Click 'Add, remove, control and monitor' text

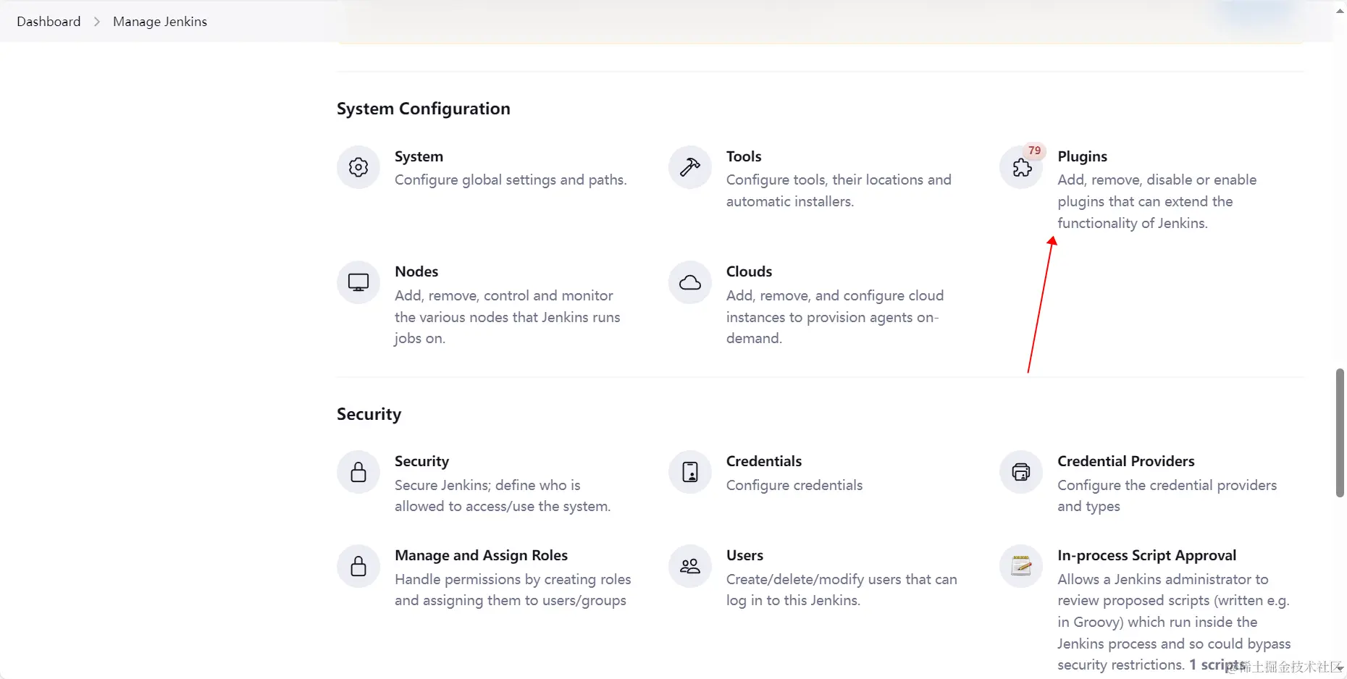(x=504, y=295)
